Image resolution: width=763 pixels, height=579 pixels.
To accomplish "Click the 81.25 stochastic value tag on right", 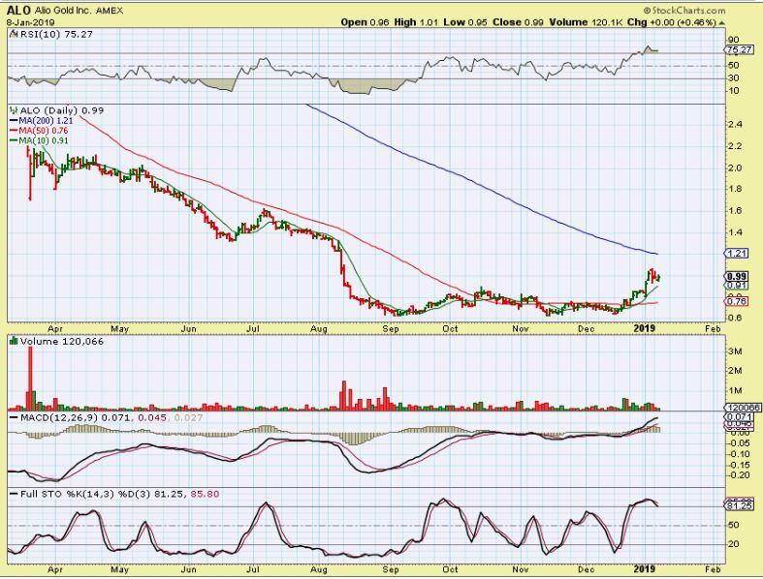I will click(x=739, y=506).
